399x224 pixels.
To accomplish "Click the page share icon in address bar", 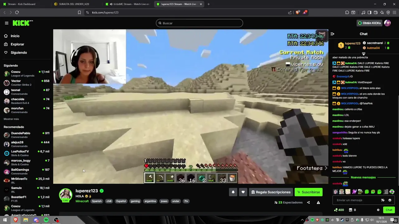I will click(290, 12).
